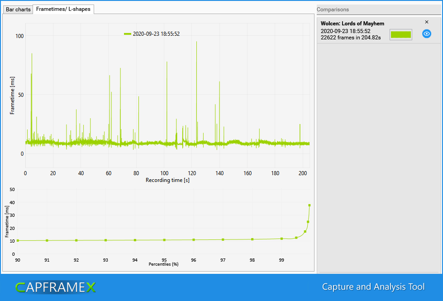Image resolution: width=443 pixels, height=301 pixels.
Task: Click the 2020-09-23 18:55:52 chart legend entry
Action: (x=152, y=34)
